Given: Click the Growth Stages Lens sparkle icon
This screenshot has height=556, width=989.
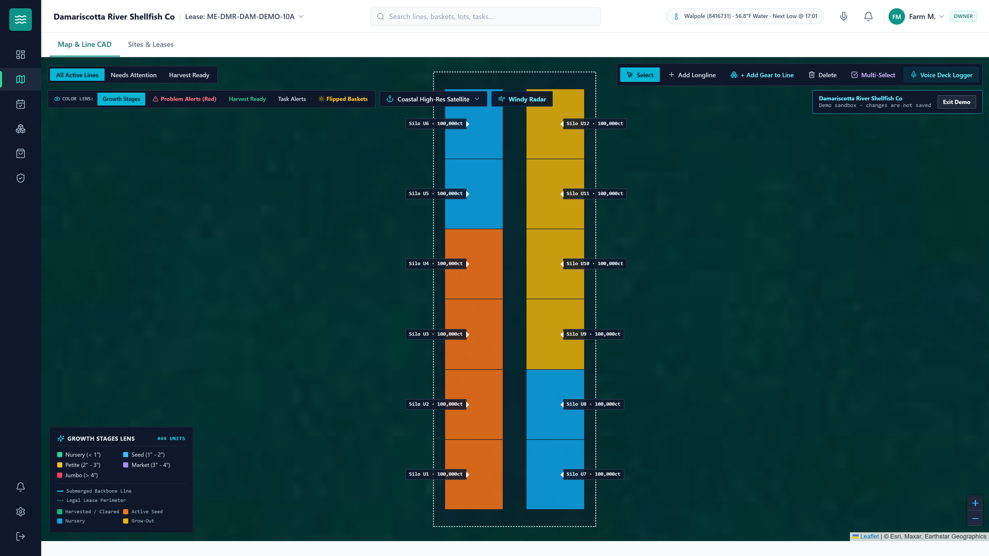Looking at the screenshot, I should click(61, 439).
